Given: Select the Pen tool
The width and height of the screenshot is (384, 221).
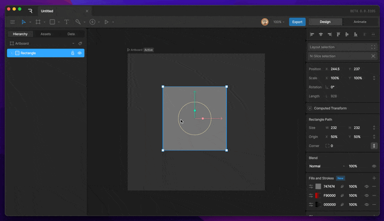Looking at the screenshot, I should [x=78, y=22].
